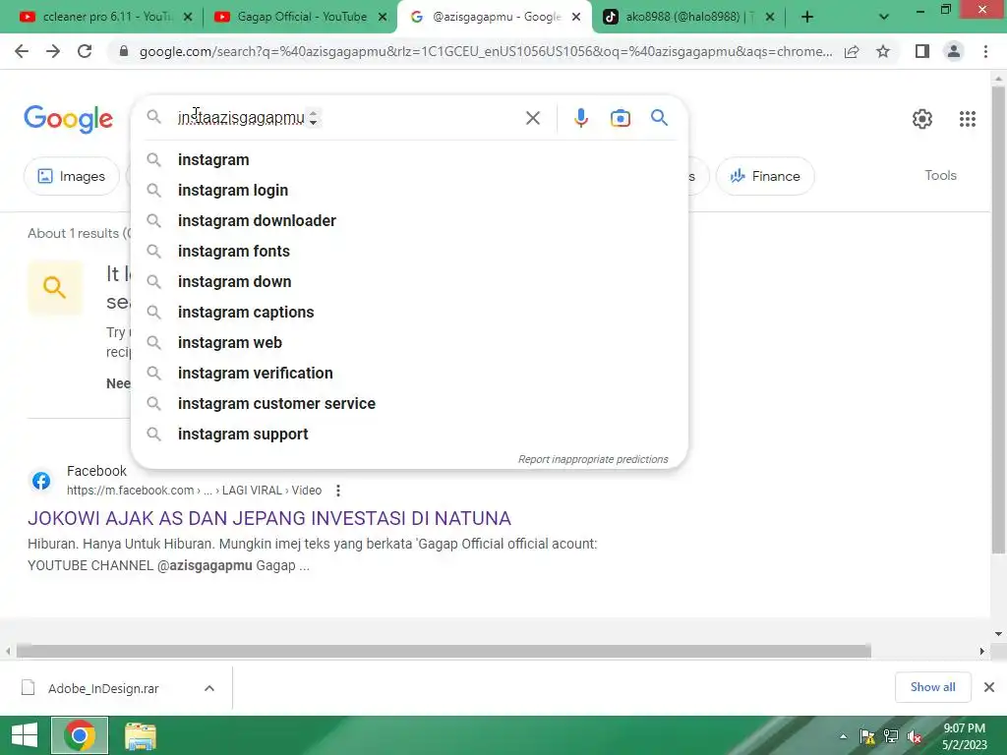Open the Google apps grid
Screen dimensions: 1007x755
click(968, 119)
